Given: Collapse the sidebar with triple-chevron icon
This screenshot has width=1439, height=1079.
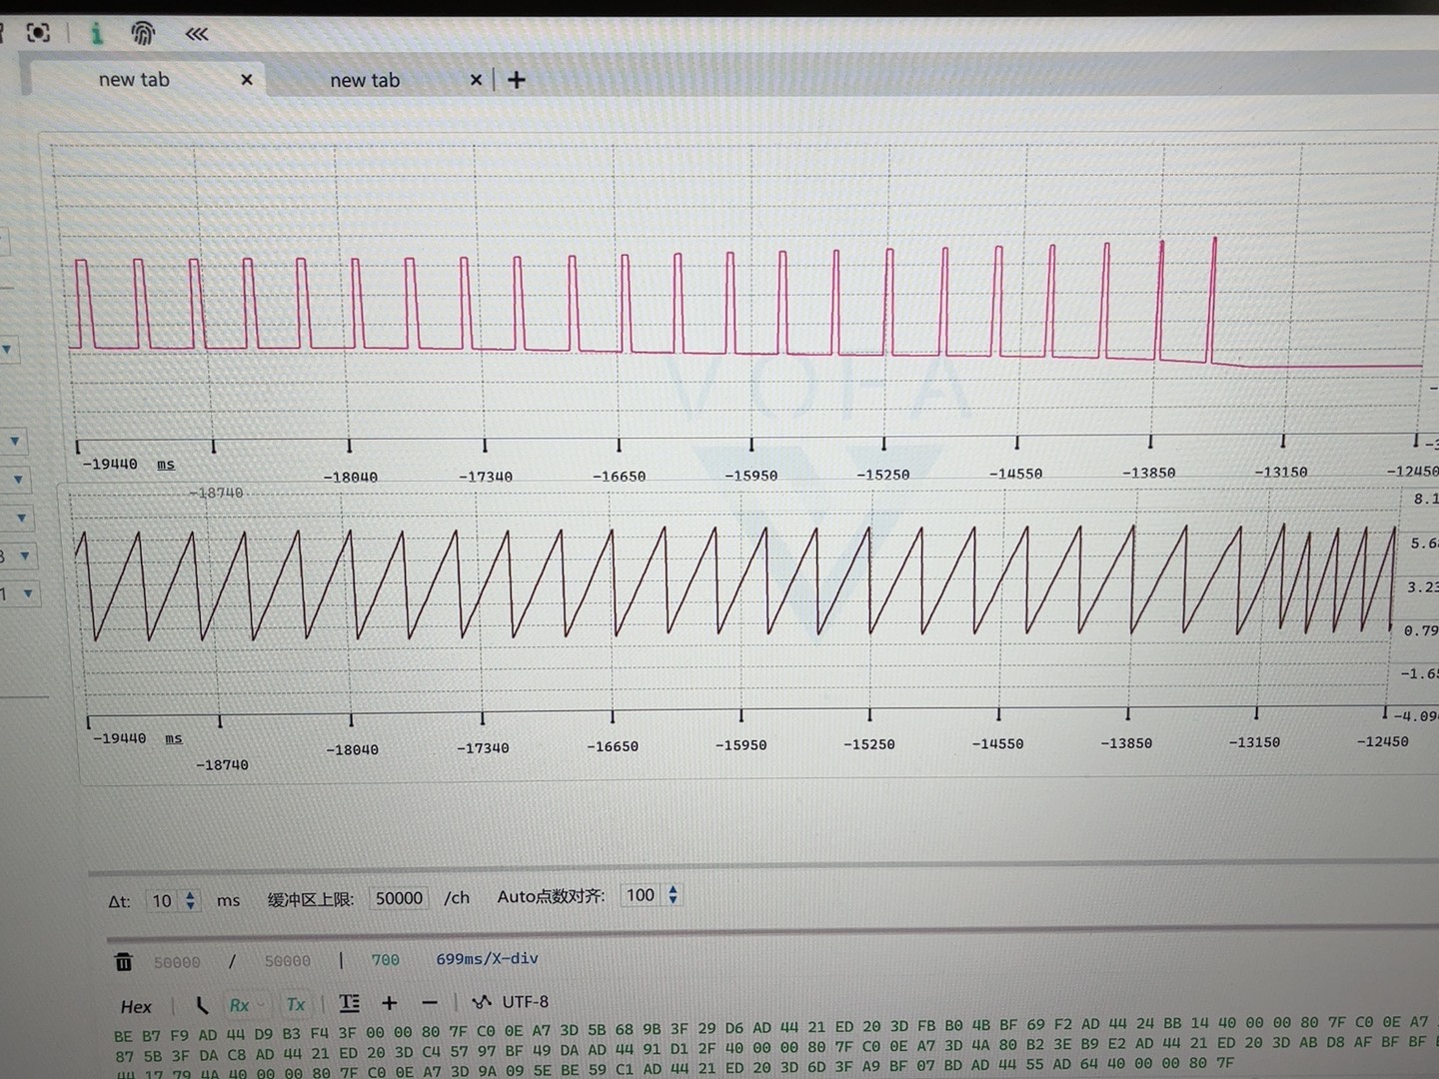Looking at the screenshot, I should pos(197,34).
